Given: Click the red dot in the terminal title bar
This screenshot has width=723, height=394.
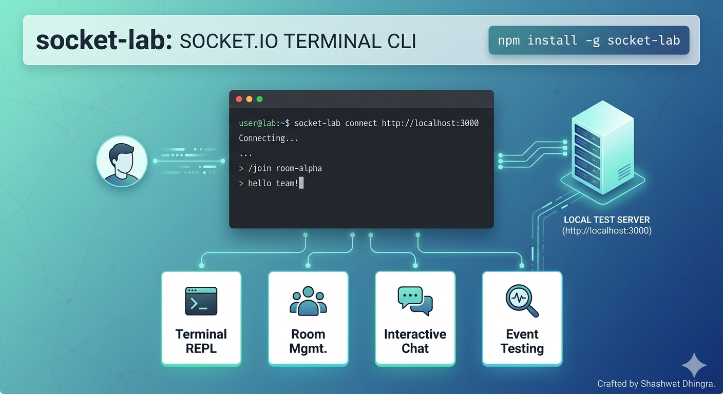Looking at the screenshot, I should (239, 99).
